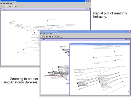The height and width of the screenshot is (98, 131).
Task: Select 'surface ectoderm' node in TS11 plot
Action: pyautogui.click(x=34, y=29)
